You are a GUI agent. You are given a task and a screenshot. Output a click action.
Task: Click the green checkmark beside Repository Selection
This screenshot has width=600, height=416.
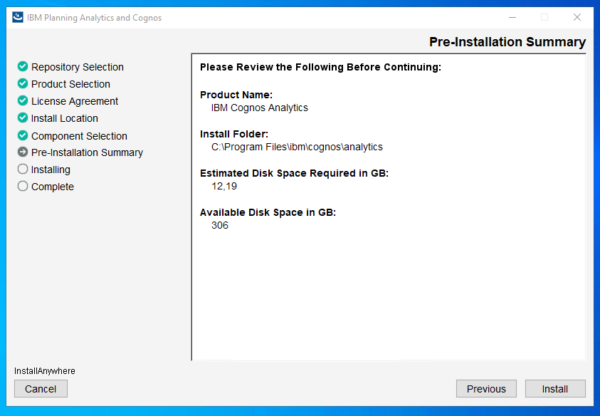pyautogui.click(x=21, y=66)
